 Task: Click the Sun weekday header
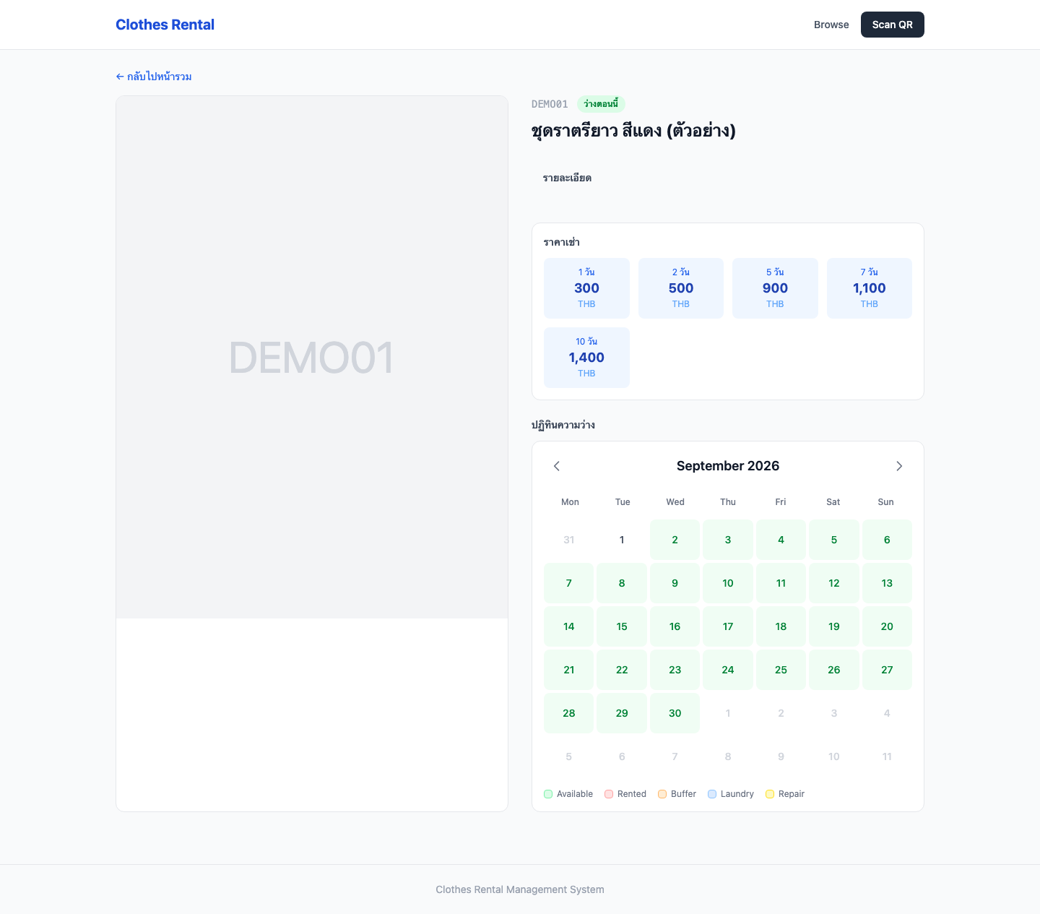[885, 502]
